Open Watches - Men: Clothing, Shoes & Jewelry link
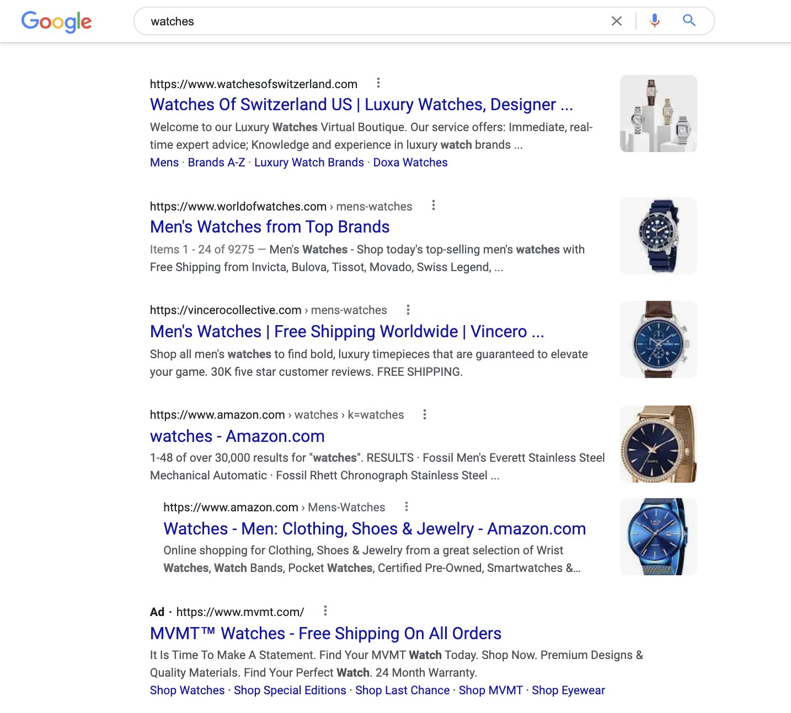This screenshot has width=791, height=713. [x=375, y=529]
